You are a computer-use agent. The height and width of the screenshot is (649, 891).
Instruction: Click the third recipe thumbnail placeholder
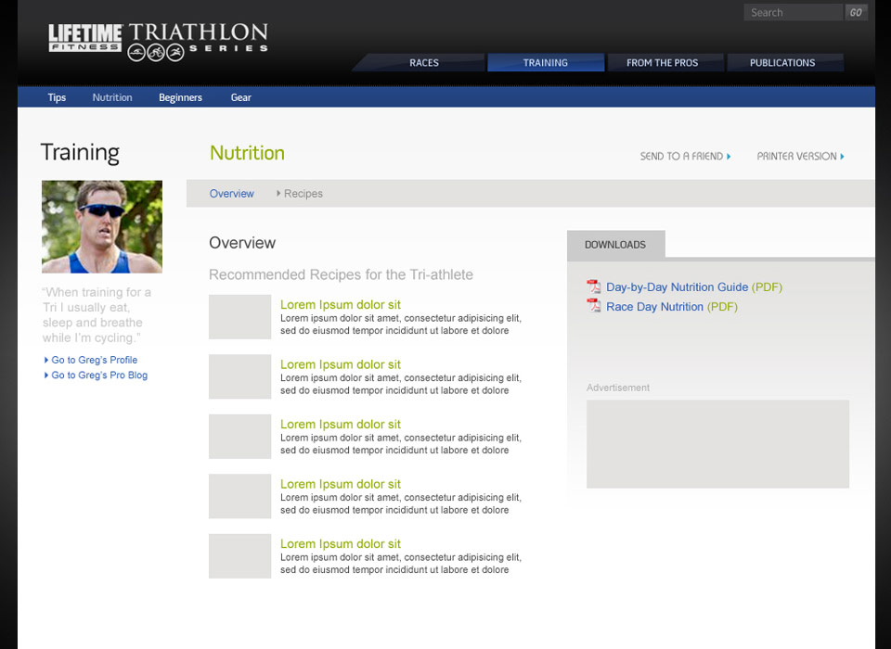tap(239, 436)
